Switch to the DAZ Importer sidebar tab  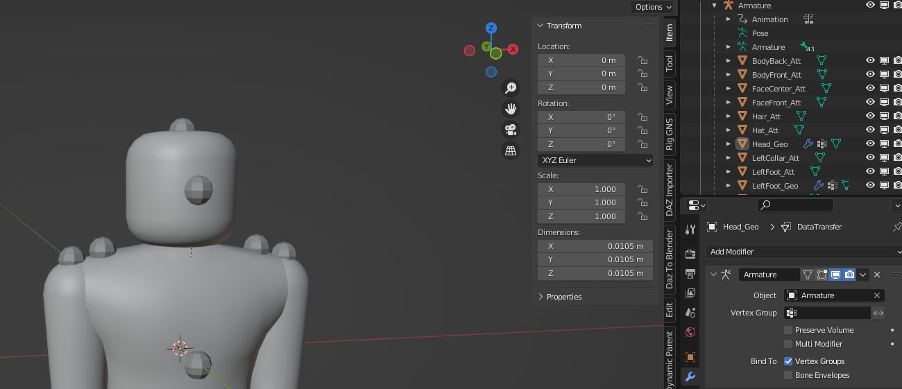coord(670,189)
